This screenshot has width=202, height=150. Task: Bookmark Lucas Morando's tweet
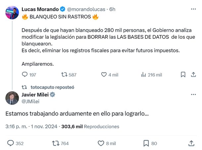point(183,75)
